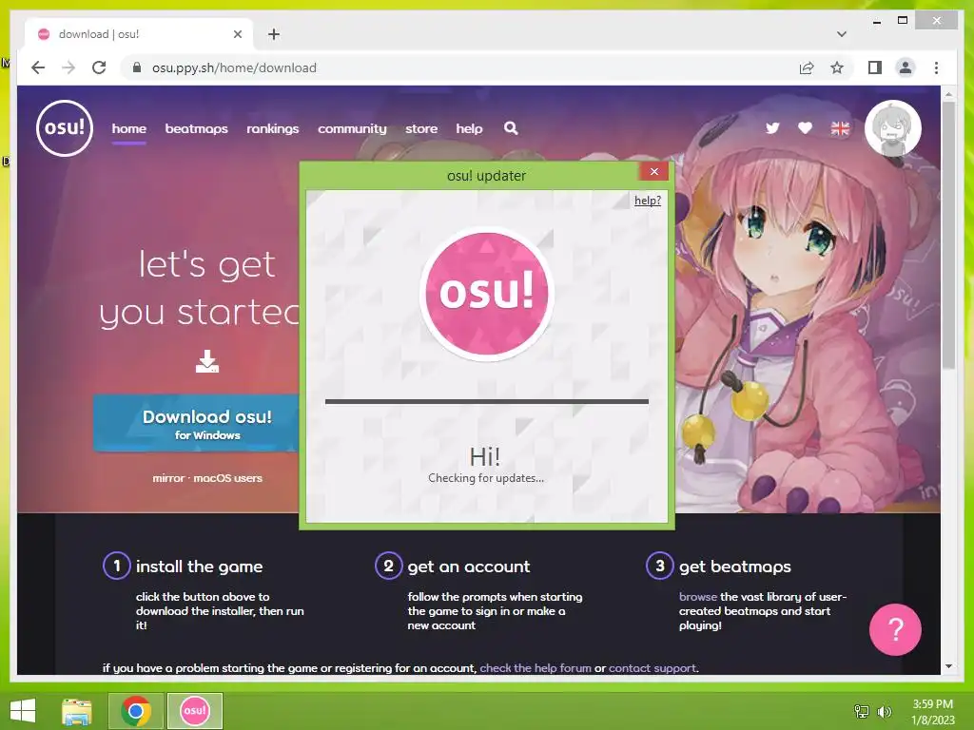Expand the tab search chevron
Image resolution: width=974 pixels, height=730 pixels.
click(842, 34)
